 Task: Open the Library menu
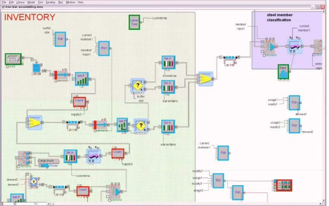pos(20,2)
